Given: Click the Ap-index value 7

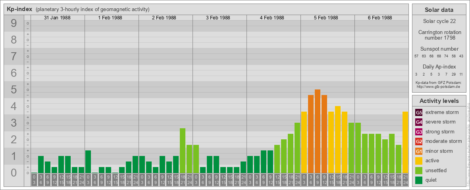Looking at the screenshot, I should tap(446, 74).
